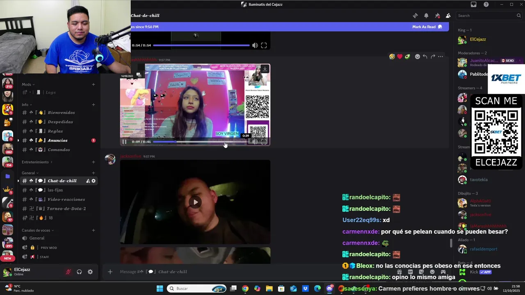525x295 pixels.
Task: Collapse the Mods category
Action: [x=28, y=84]
